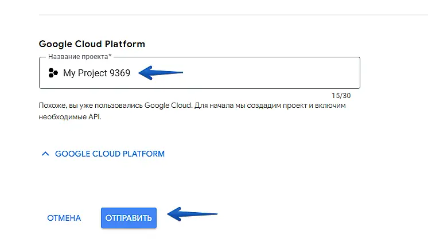
Task: Click the word "Project" in the name field
Action: [92, 73]
